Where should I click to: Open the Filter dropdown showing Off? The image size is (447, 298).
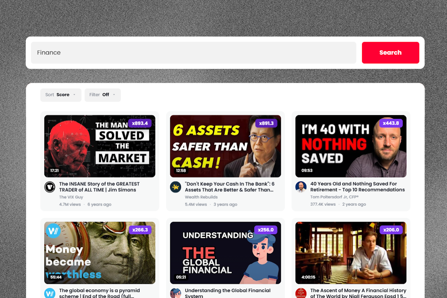point(102,95)
